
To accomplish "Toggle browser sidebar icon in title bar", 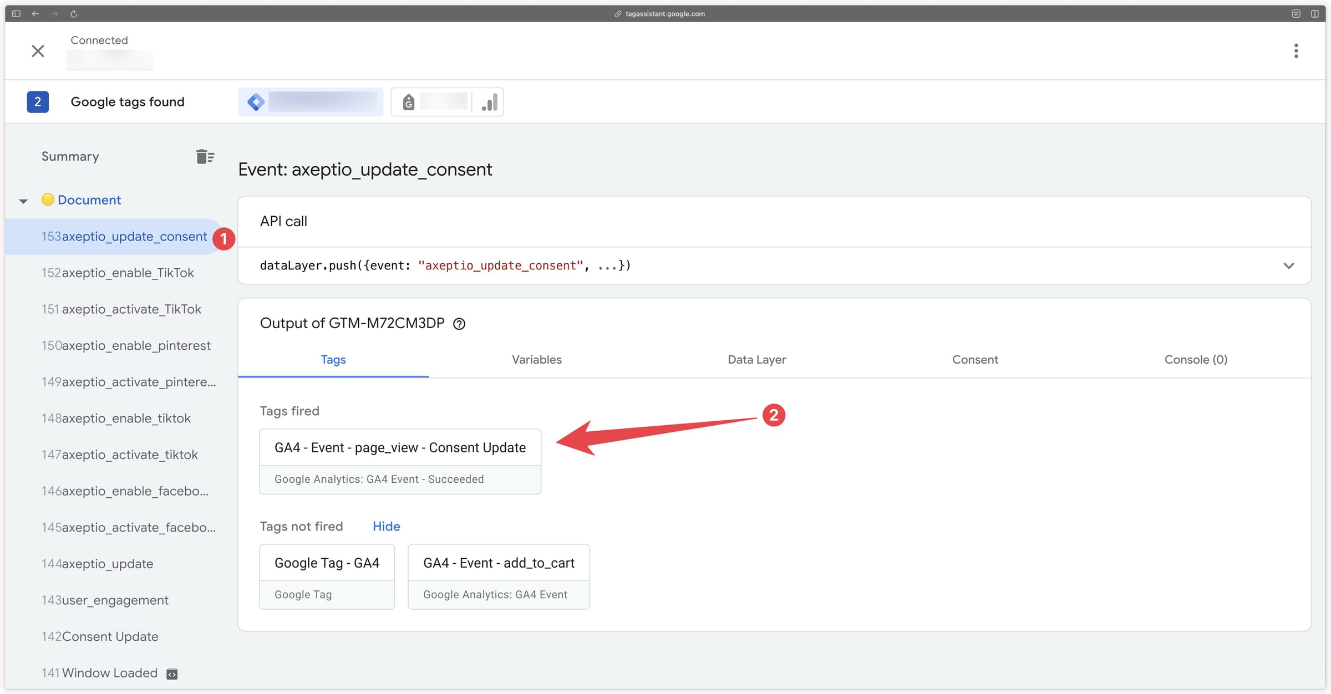I will coord(16,14).
